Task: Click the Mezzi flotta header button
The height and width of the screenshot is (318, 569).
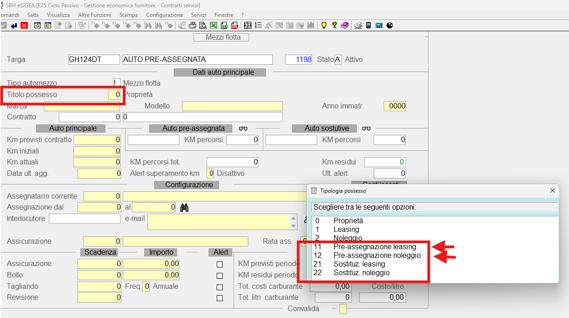Action: pyautogui.click(x=223, y=37)
